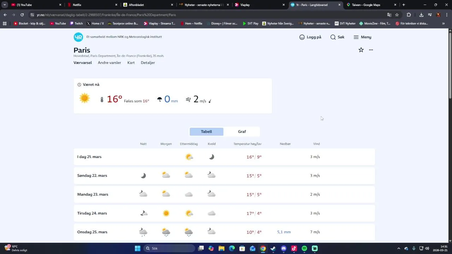Bookmark this page with the star

click(397, 15)
